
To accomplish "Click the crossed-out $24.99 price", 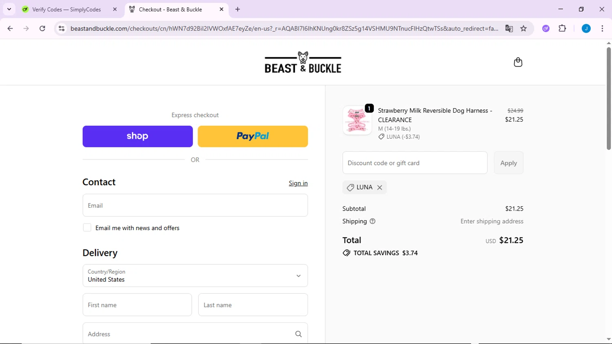I will point(515,111).
